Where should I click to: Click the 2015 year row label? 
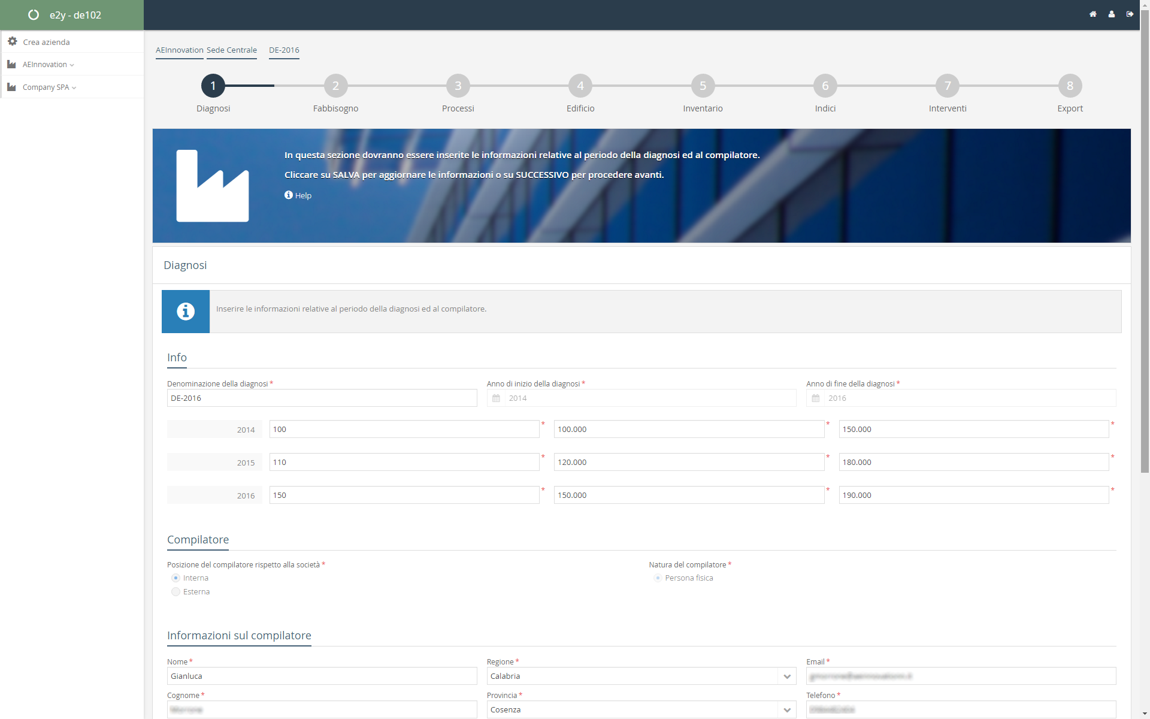point(214,463)
